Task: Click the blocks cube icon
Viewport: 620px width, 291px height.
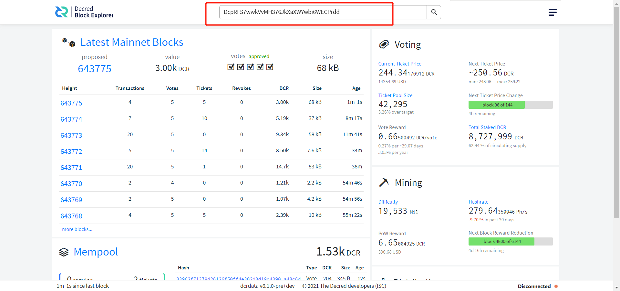Action: [x=69, y=42]
